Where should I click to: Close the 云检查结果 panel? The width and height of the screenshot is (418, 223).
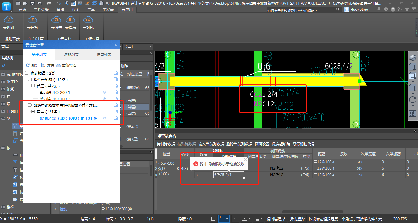click(116, 45)
